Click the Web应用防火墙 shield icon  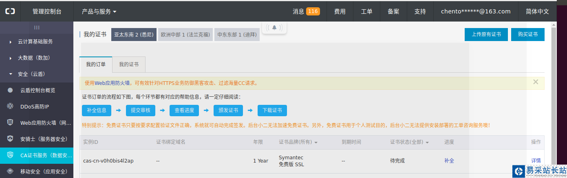[10, 123]
